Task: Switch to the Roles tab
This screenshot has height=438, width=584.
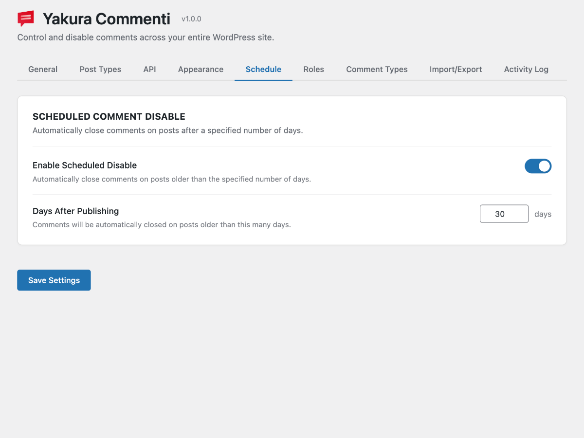Action: coord(313,69)
